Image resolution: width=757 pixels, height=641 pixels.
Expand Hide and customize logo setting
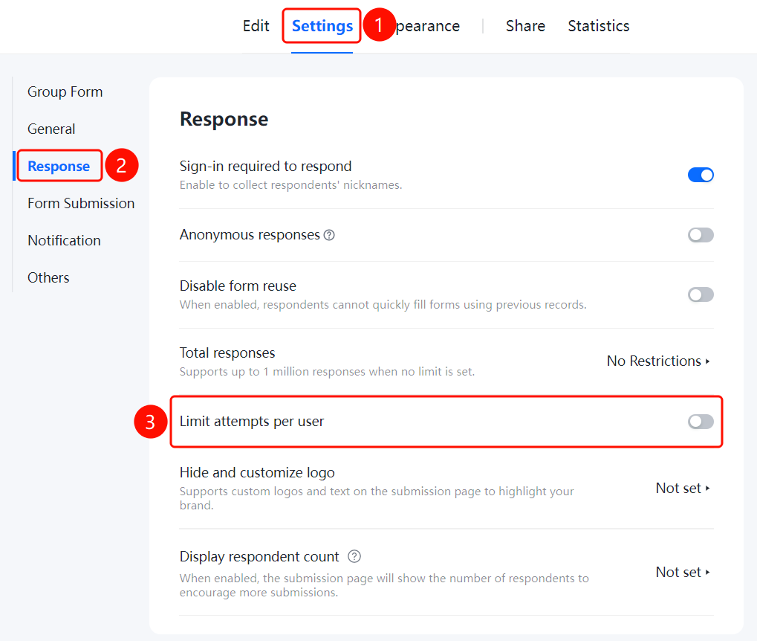(x=683, y=489)
